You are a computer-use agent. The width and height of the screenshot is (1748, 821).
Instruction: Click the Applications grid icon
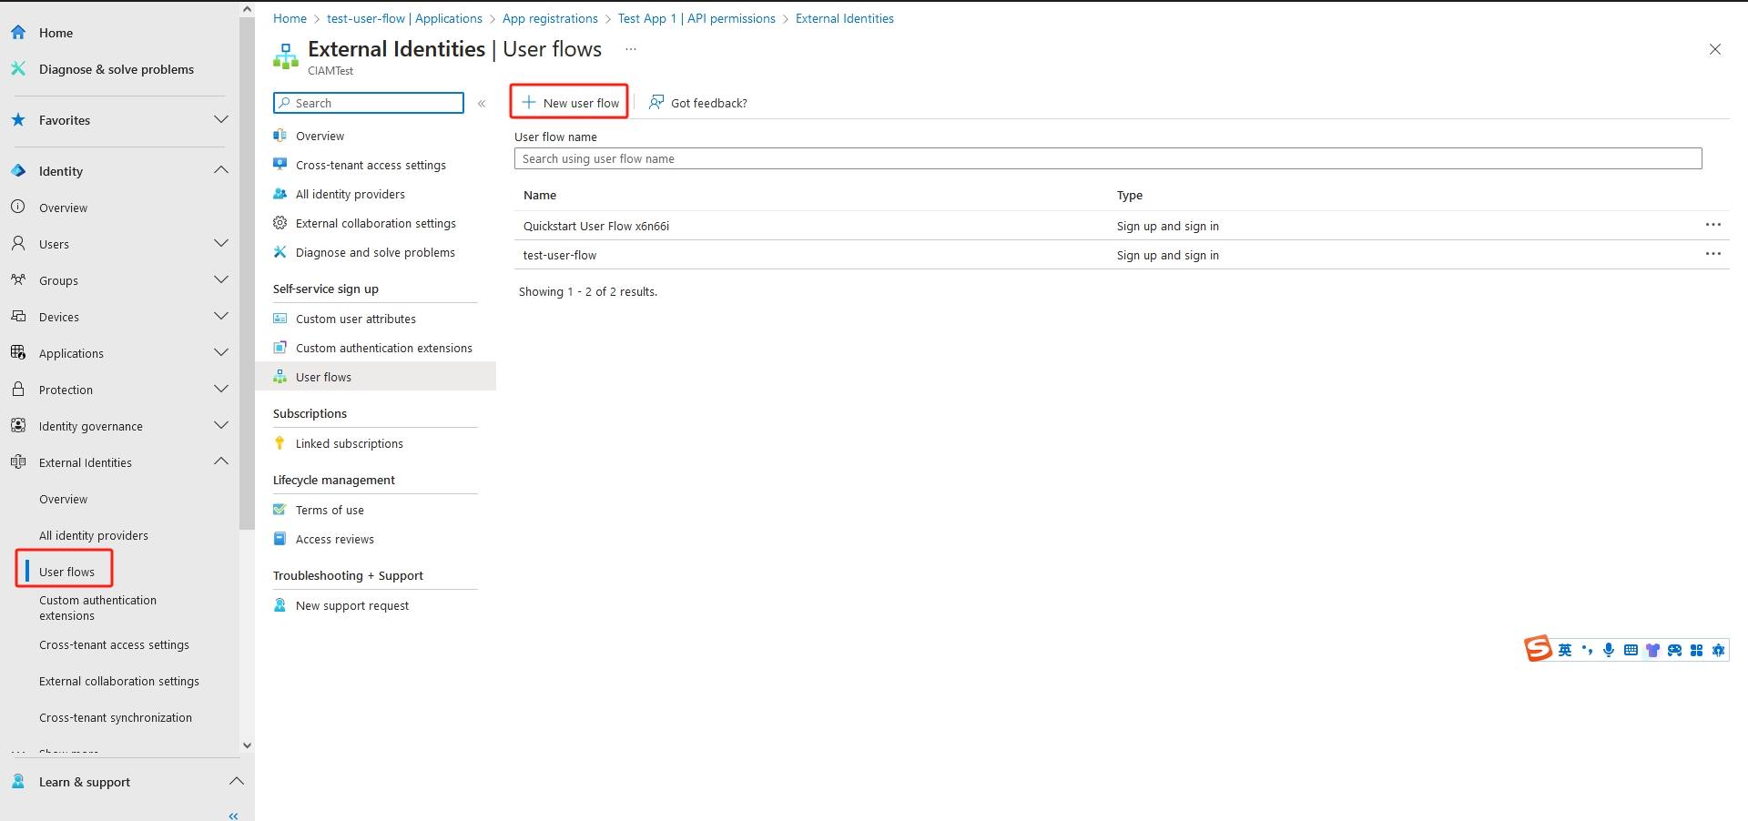(18, 353)
